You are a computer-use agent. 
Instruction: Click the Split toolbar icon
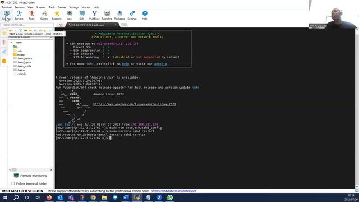click(x=82, y=15)
